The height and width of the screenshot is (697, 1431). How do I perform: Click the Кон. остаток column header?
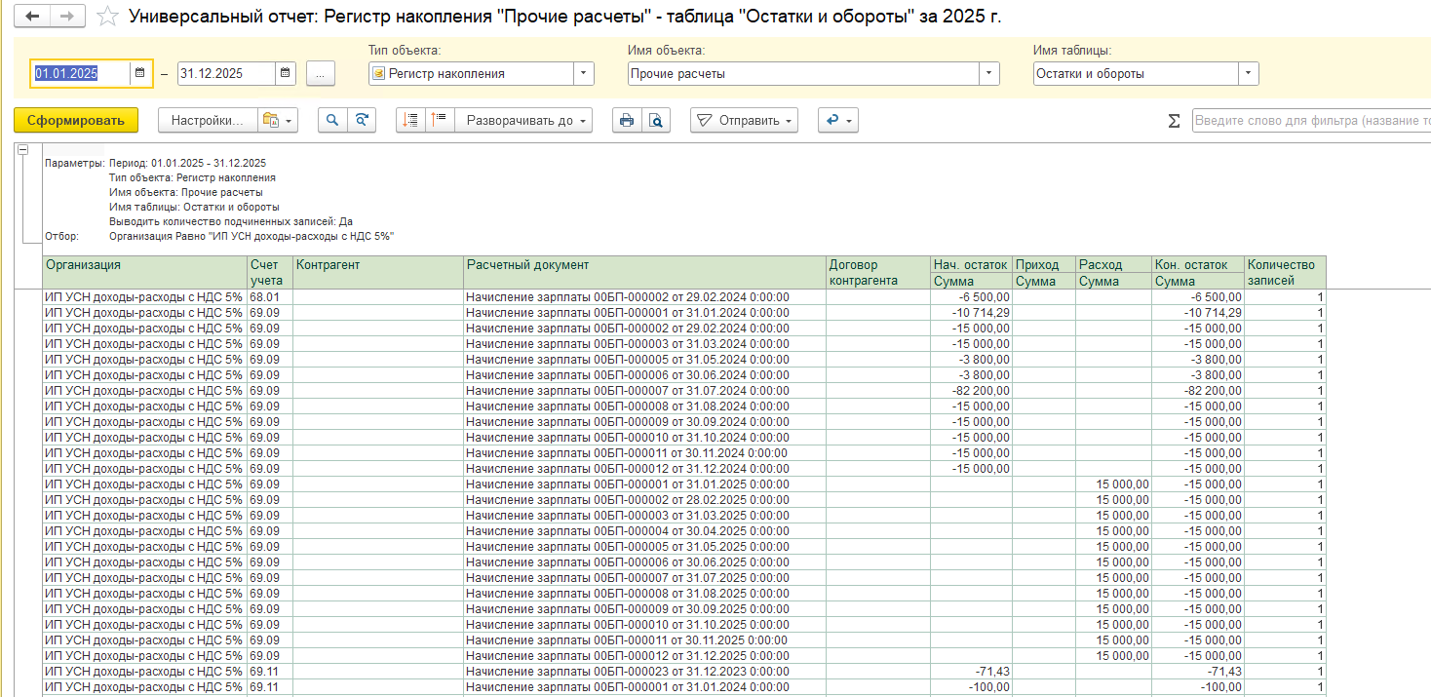click(x=1198, y=264)
